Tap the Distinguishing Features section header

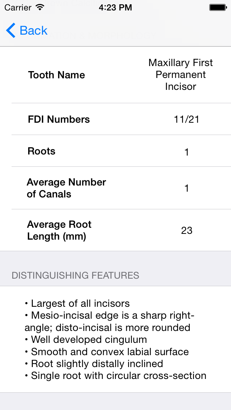(x=75, y=275)
